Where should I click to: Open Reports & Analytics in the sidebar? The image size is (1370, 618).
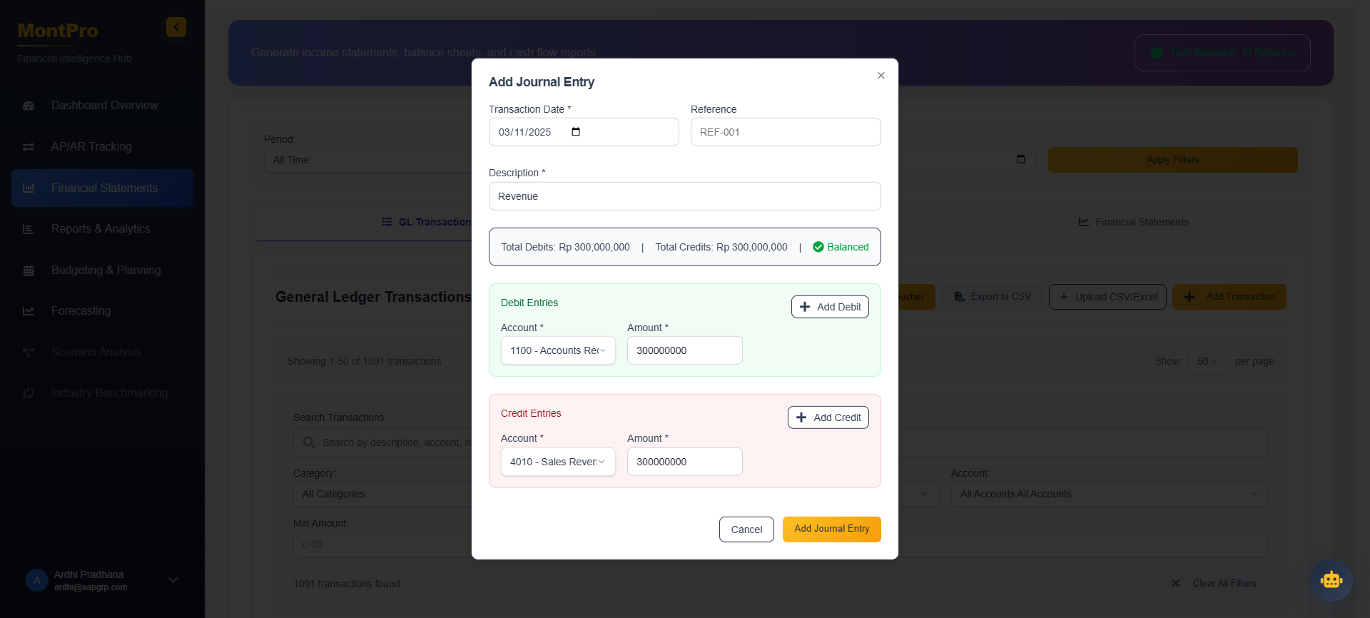tap(102, 229)
